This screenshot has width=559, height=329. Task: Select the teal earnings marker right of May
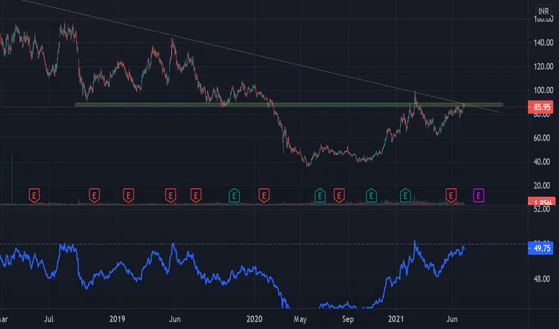(320, 195)
